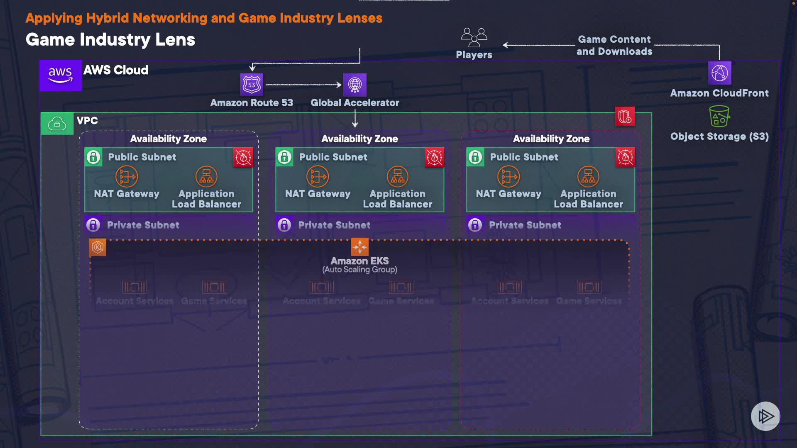Screen dimensions: 797x448
Task: Click the NAT Gateway icon in first zone
Action: click(127, 177)
